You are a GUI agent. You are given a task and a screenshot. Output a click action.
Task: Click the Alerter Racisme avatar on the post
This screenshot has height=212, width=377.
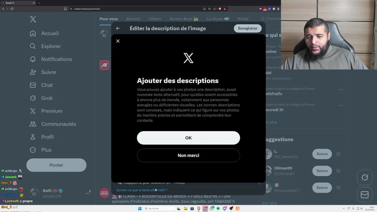[x=105, y=193]
